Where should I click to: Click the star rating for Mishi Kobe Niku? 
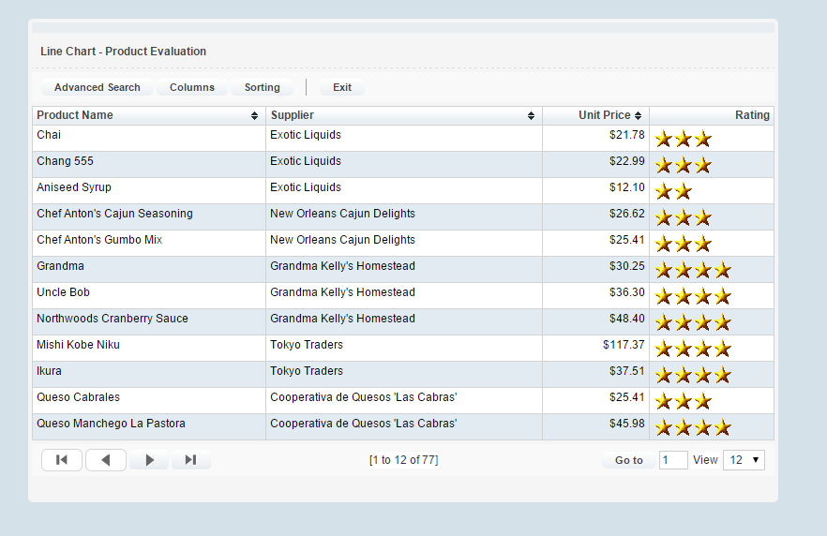pos(692,349)
